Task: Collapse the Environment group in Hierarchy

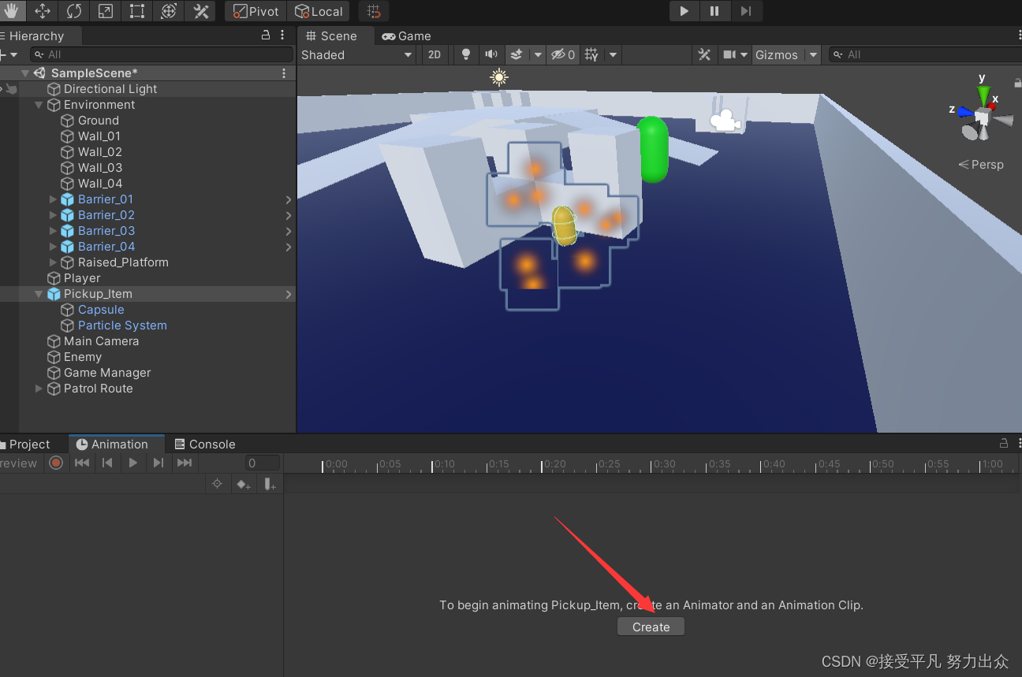Action: (39, 104)
